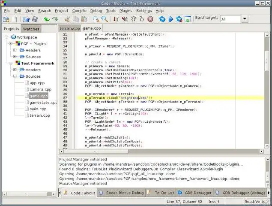Open the To-Do List log tab
272x206 pixels.
164,193
